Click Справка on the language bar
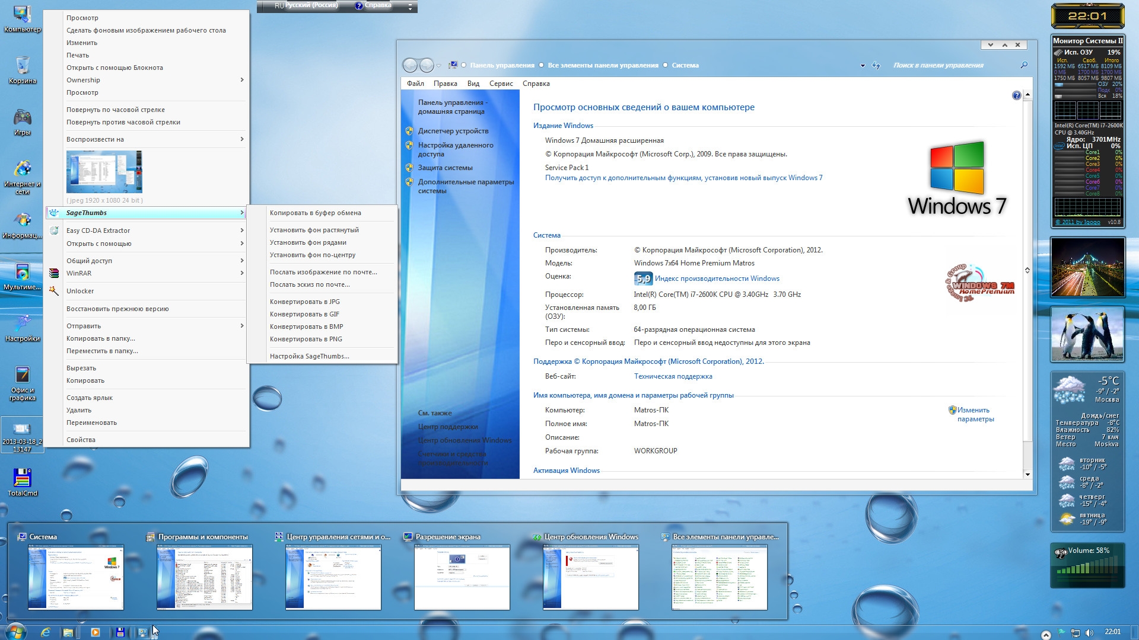The width and height of the screenshot is (1139, 640). pyautogui.click(x=373, y=5)
